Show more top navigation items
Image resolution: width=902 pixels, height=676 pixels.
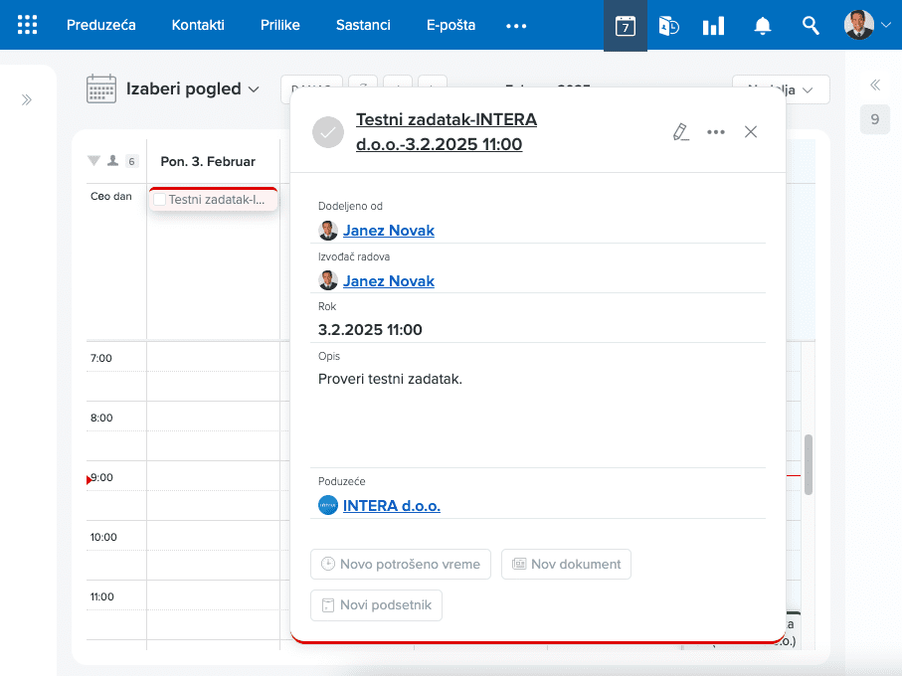(x=516, y=26)
